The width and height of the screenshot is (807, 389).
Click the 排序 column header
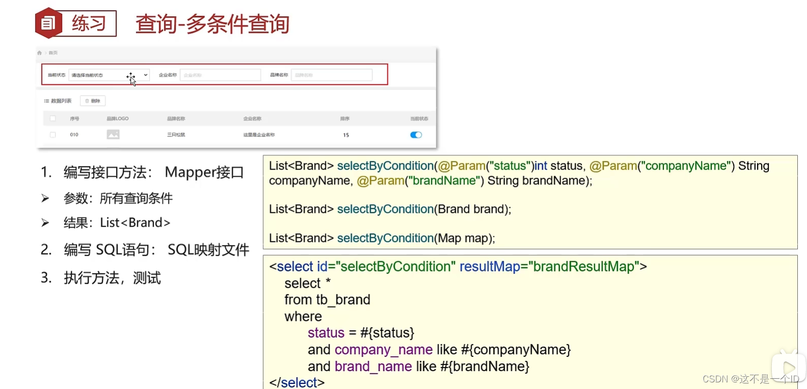point(345,119)
